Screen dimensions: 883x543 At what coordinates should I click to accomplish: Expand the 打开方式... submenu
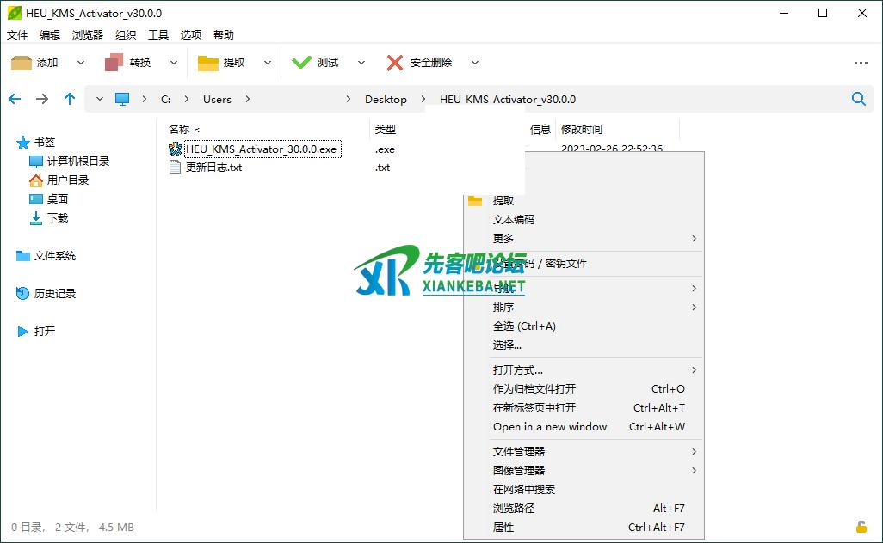pos(517,370)
